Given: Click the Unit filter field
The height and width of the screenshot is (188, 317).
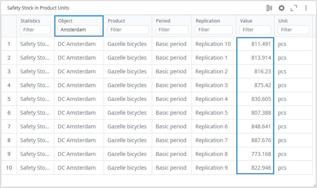Looking at the screenshot, I should coord(293,30).
